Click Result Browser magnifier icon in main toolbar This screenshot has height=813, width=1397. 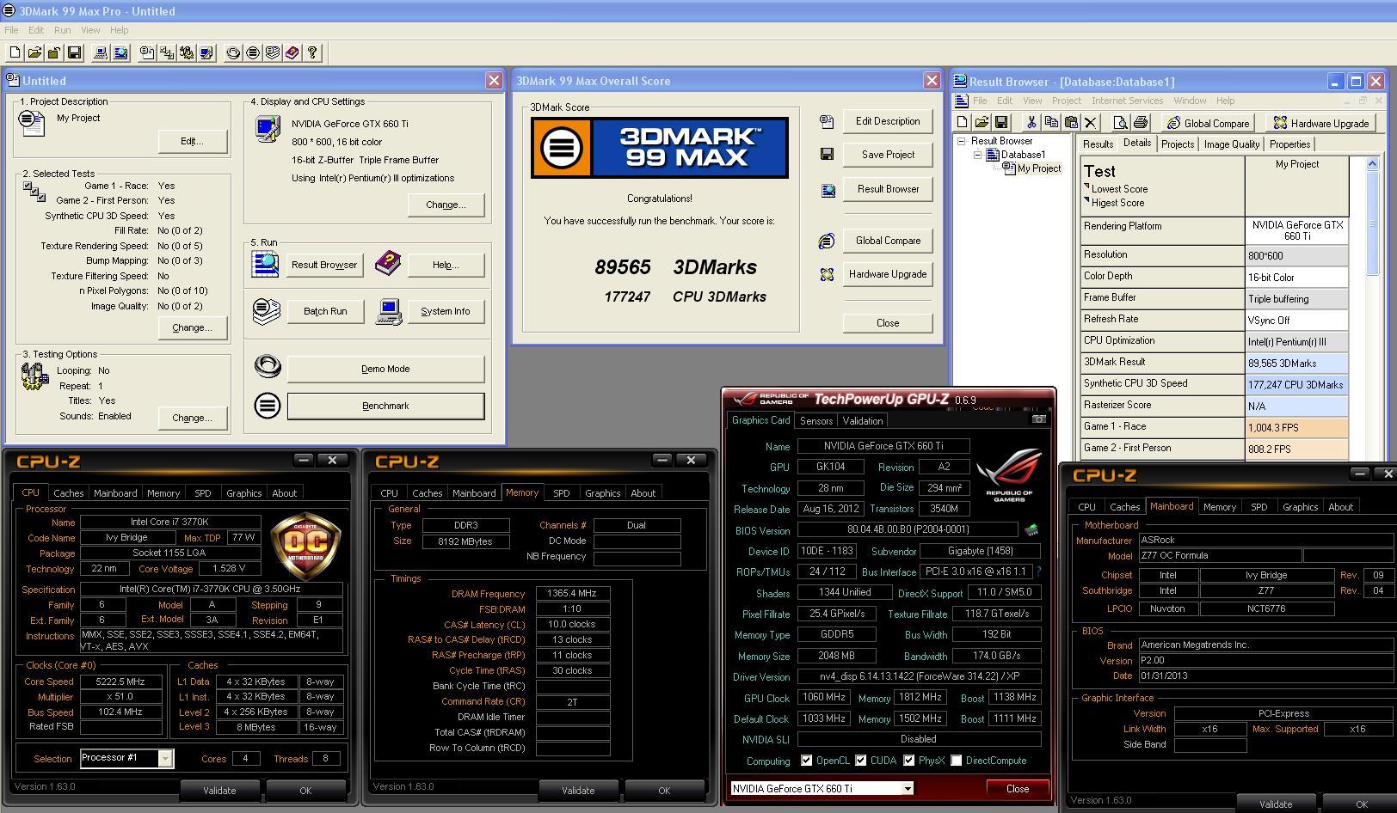click(x=120, y=53)
